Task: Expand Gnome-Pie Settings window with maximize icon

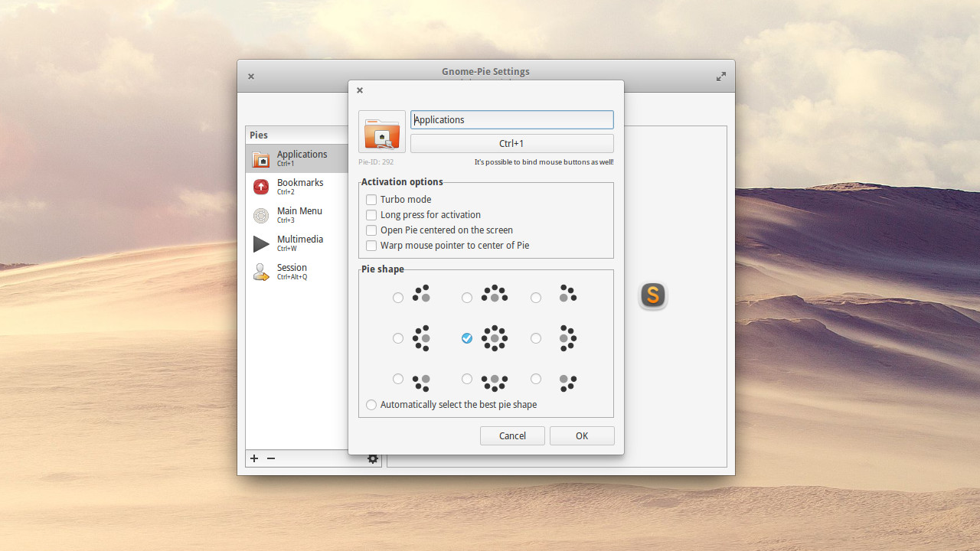Action: [721, 77]
